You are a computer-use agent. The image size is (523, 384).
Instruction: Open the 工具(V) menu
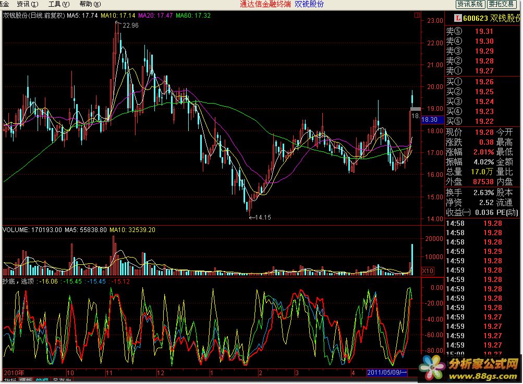pyautogui.click(x=59, y=4)
